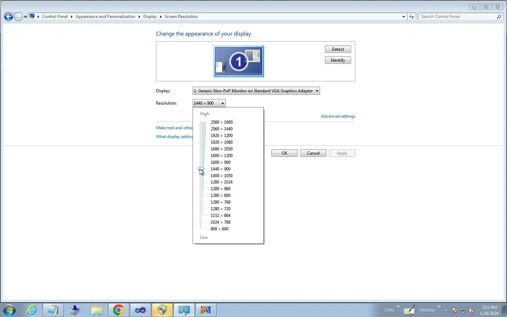This screenshot has height=317, width=507.
Task: Open Make text and other items link
Action: (174, 128)
